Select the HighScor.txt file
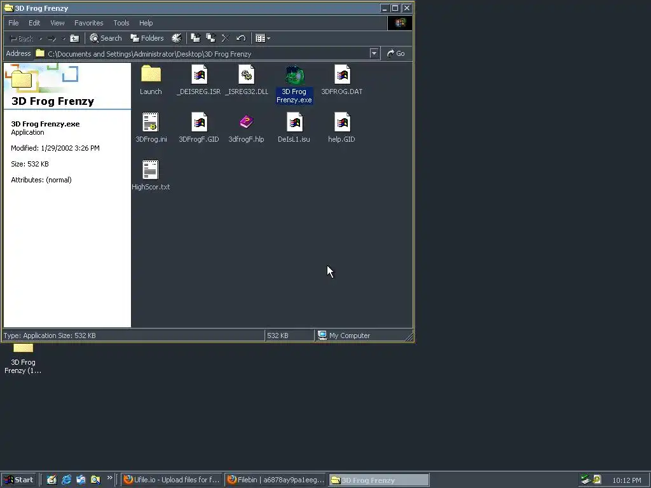Image resolution: width=651 pixels, height=488 pixels. [151, 175]
